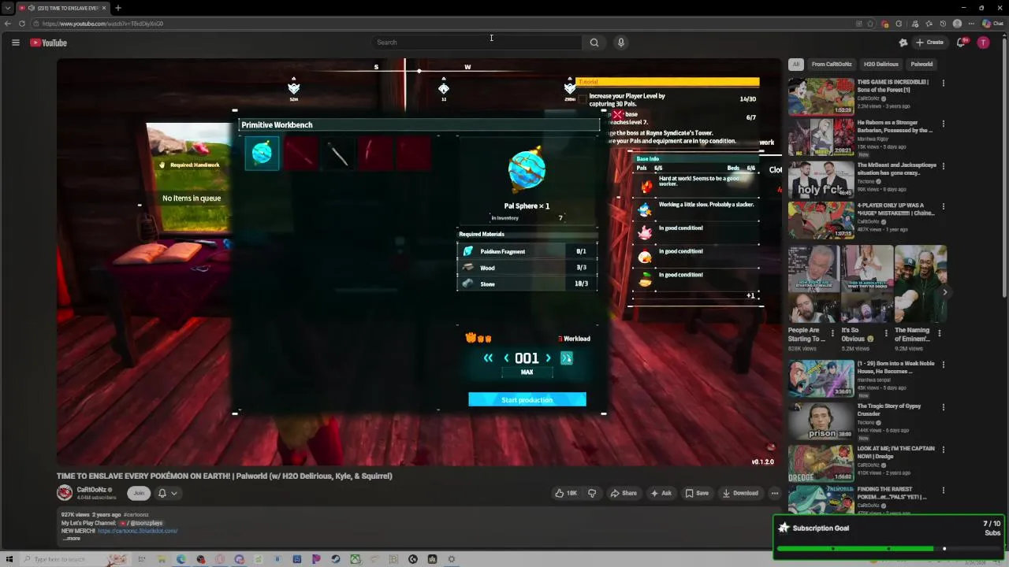Open taskbar settings gear icon
Screen dimensions: 1009x567
coord(451,559)
